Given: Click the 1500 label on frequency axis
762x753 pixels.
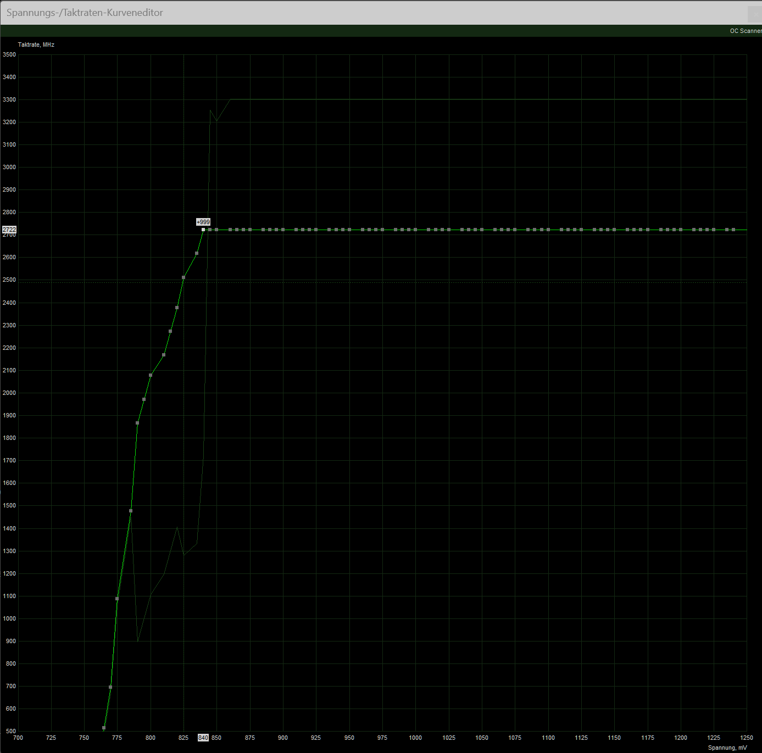Looking at the screenshot, I should click(x=9, y=505).
